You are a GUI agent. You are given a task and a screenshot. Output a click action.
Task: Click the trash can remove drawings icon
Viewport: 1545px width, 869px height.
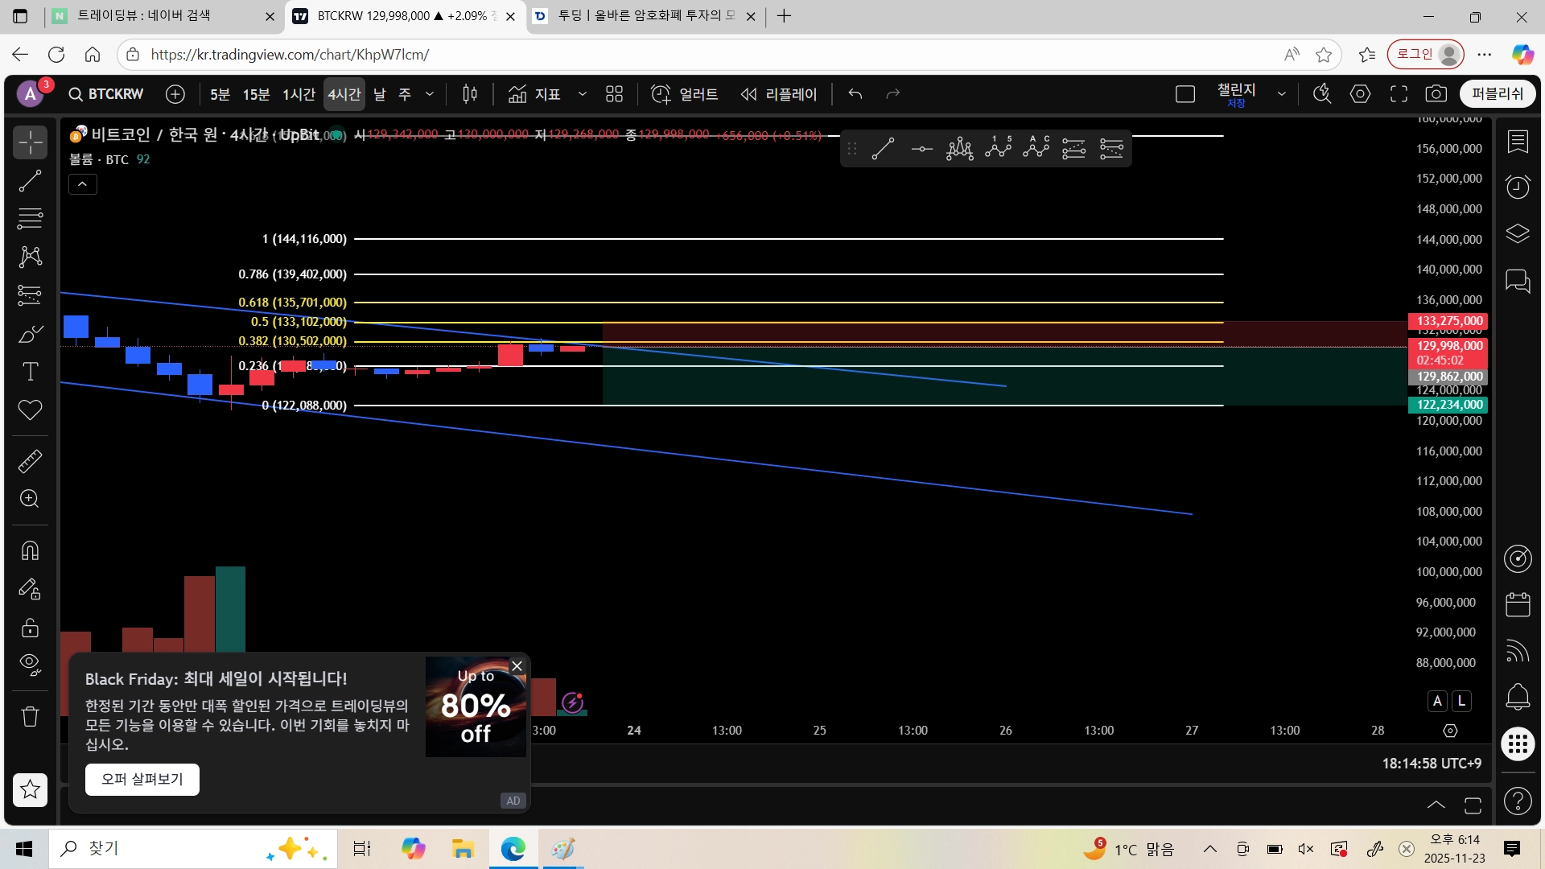tap(30, 716)
